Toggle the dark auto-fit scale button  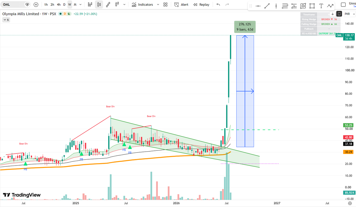point(339,14)
